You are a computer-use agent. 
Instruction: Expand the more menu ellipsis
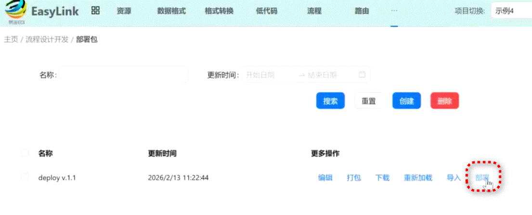click(x=394, y=11)
